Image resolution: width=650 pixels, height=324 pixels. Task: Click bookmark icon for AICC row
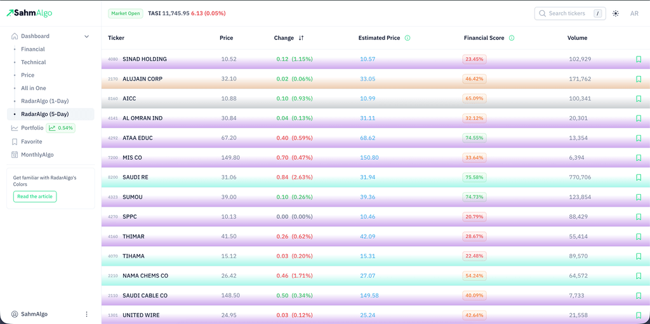point(638,99)
